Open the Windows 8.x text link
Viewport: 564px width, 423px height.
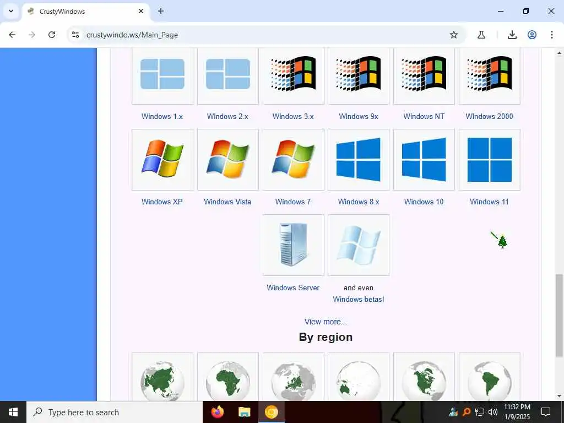(x=359, y=202)
